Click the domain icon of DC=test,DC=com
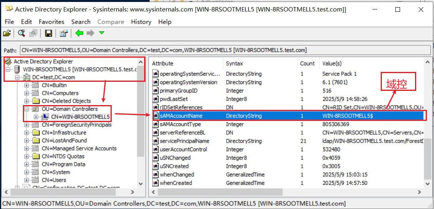Image resolution: width=434 pixels, height=209 pixels. point(27,77)
